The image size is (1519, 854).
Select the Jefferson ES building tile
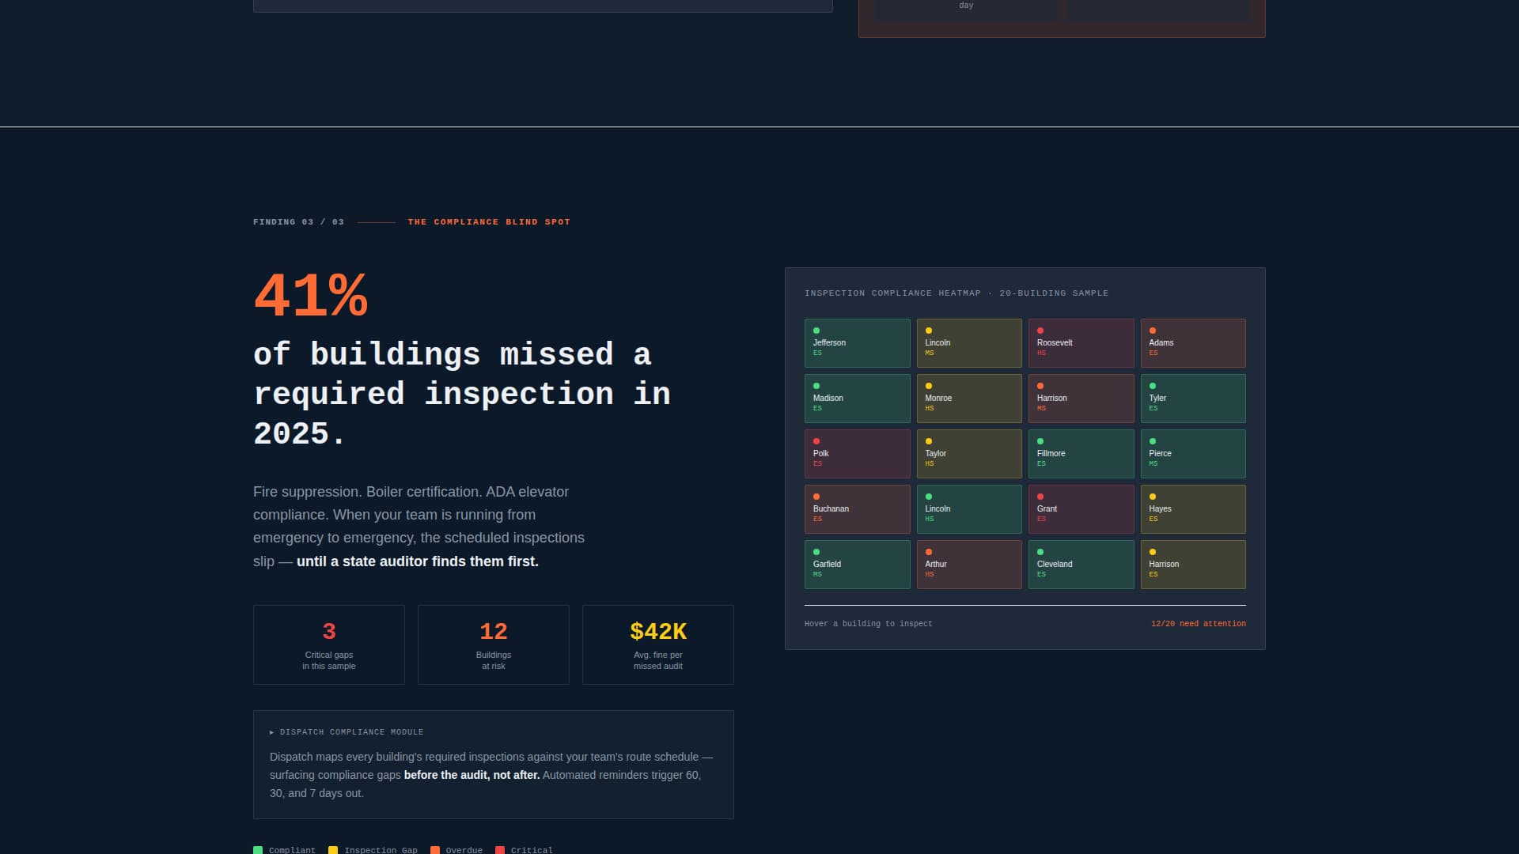click(857, 343)
